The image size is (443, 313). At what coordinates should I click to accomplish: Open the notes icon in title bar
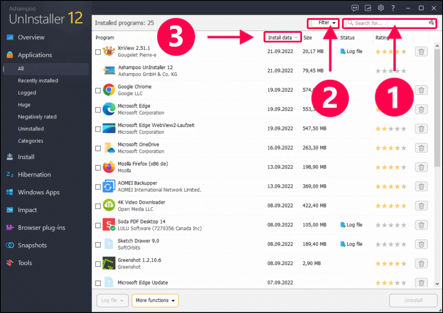click(368, 8)
